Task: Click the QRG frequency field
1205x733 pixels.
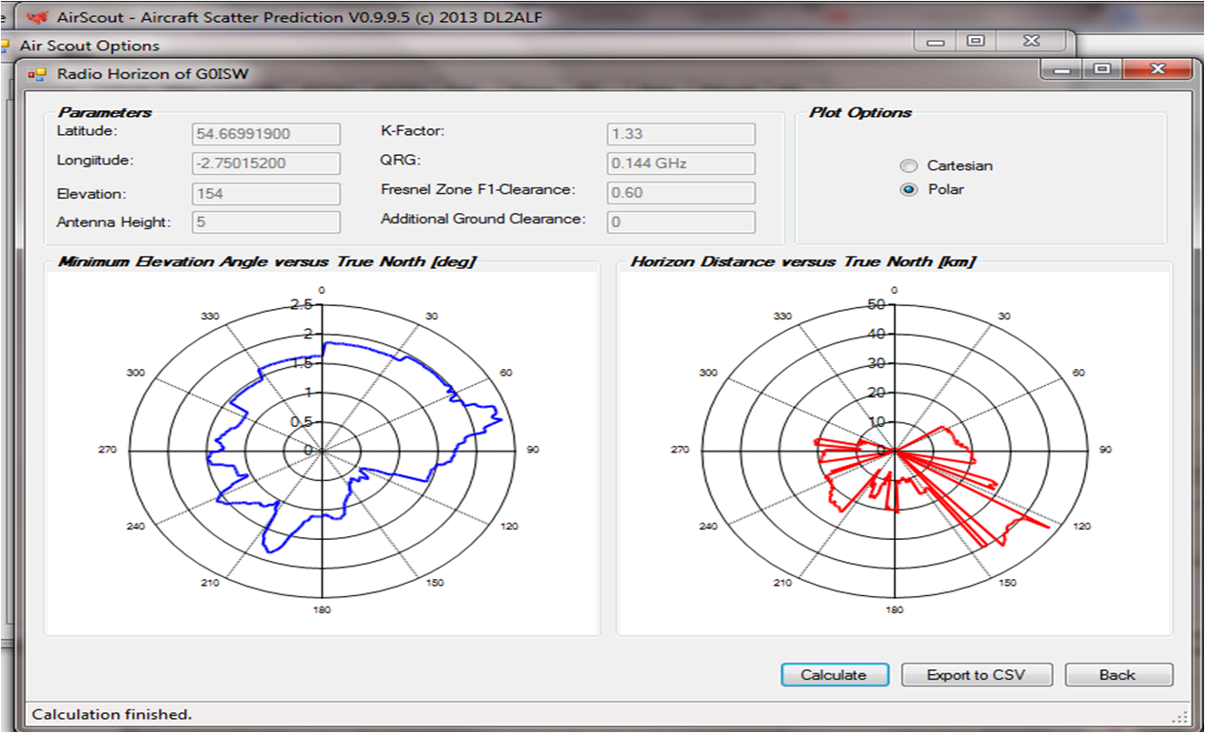Action: click(681, 164)
